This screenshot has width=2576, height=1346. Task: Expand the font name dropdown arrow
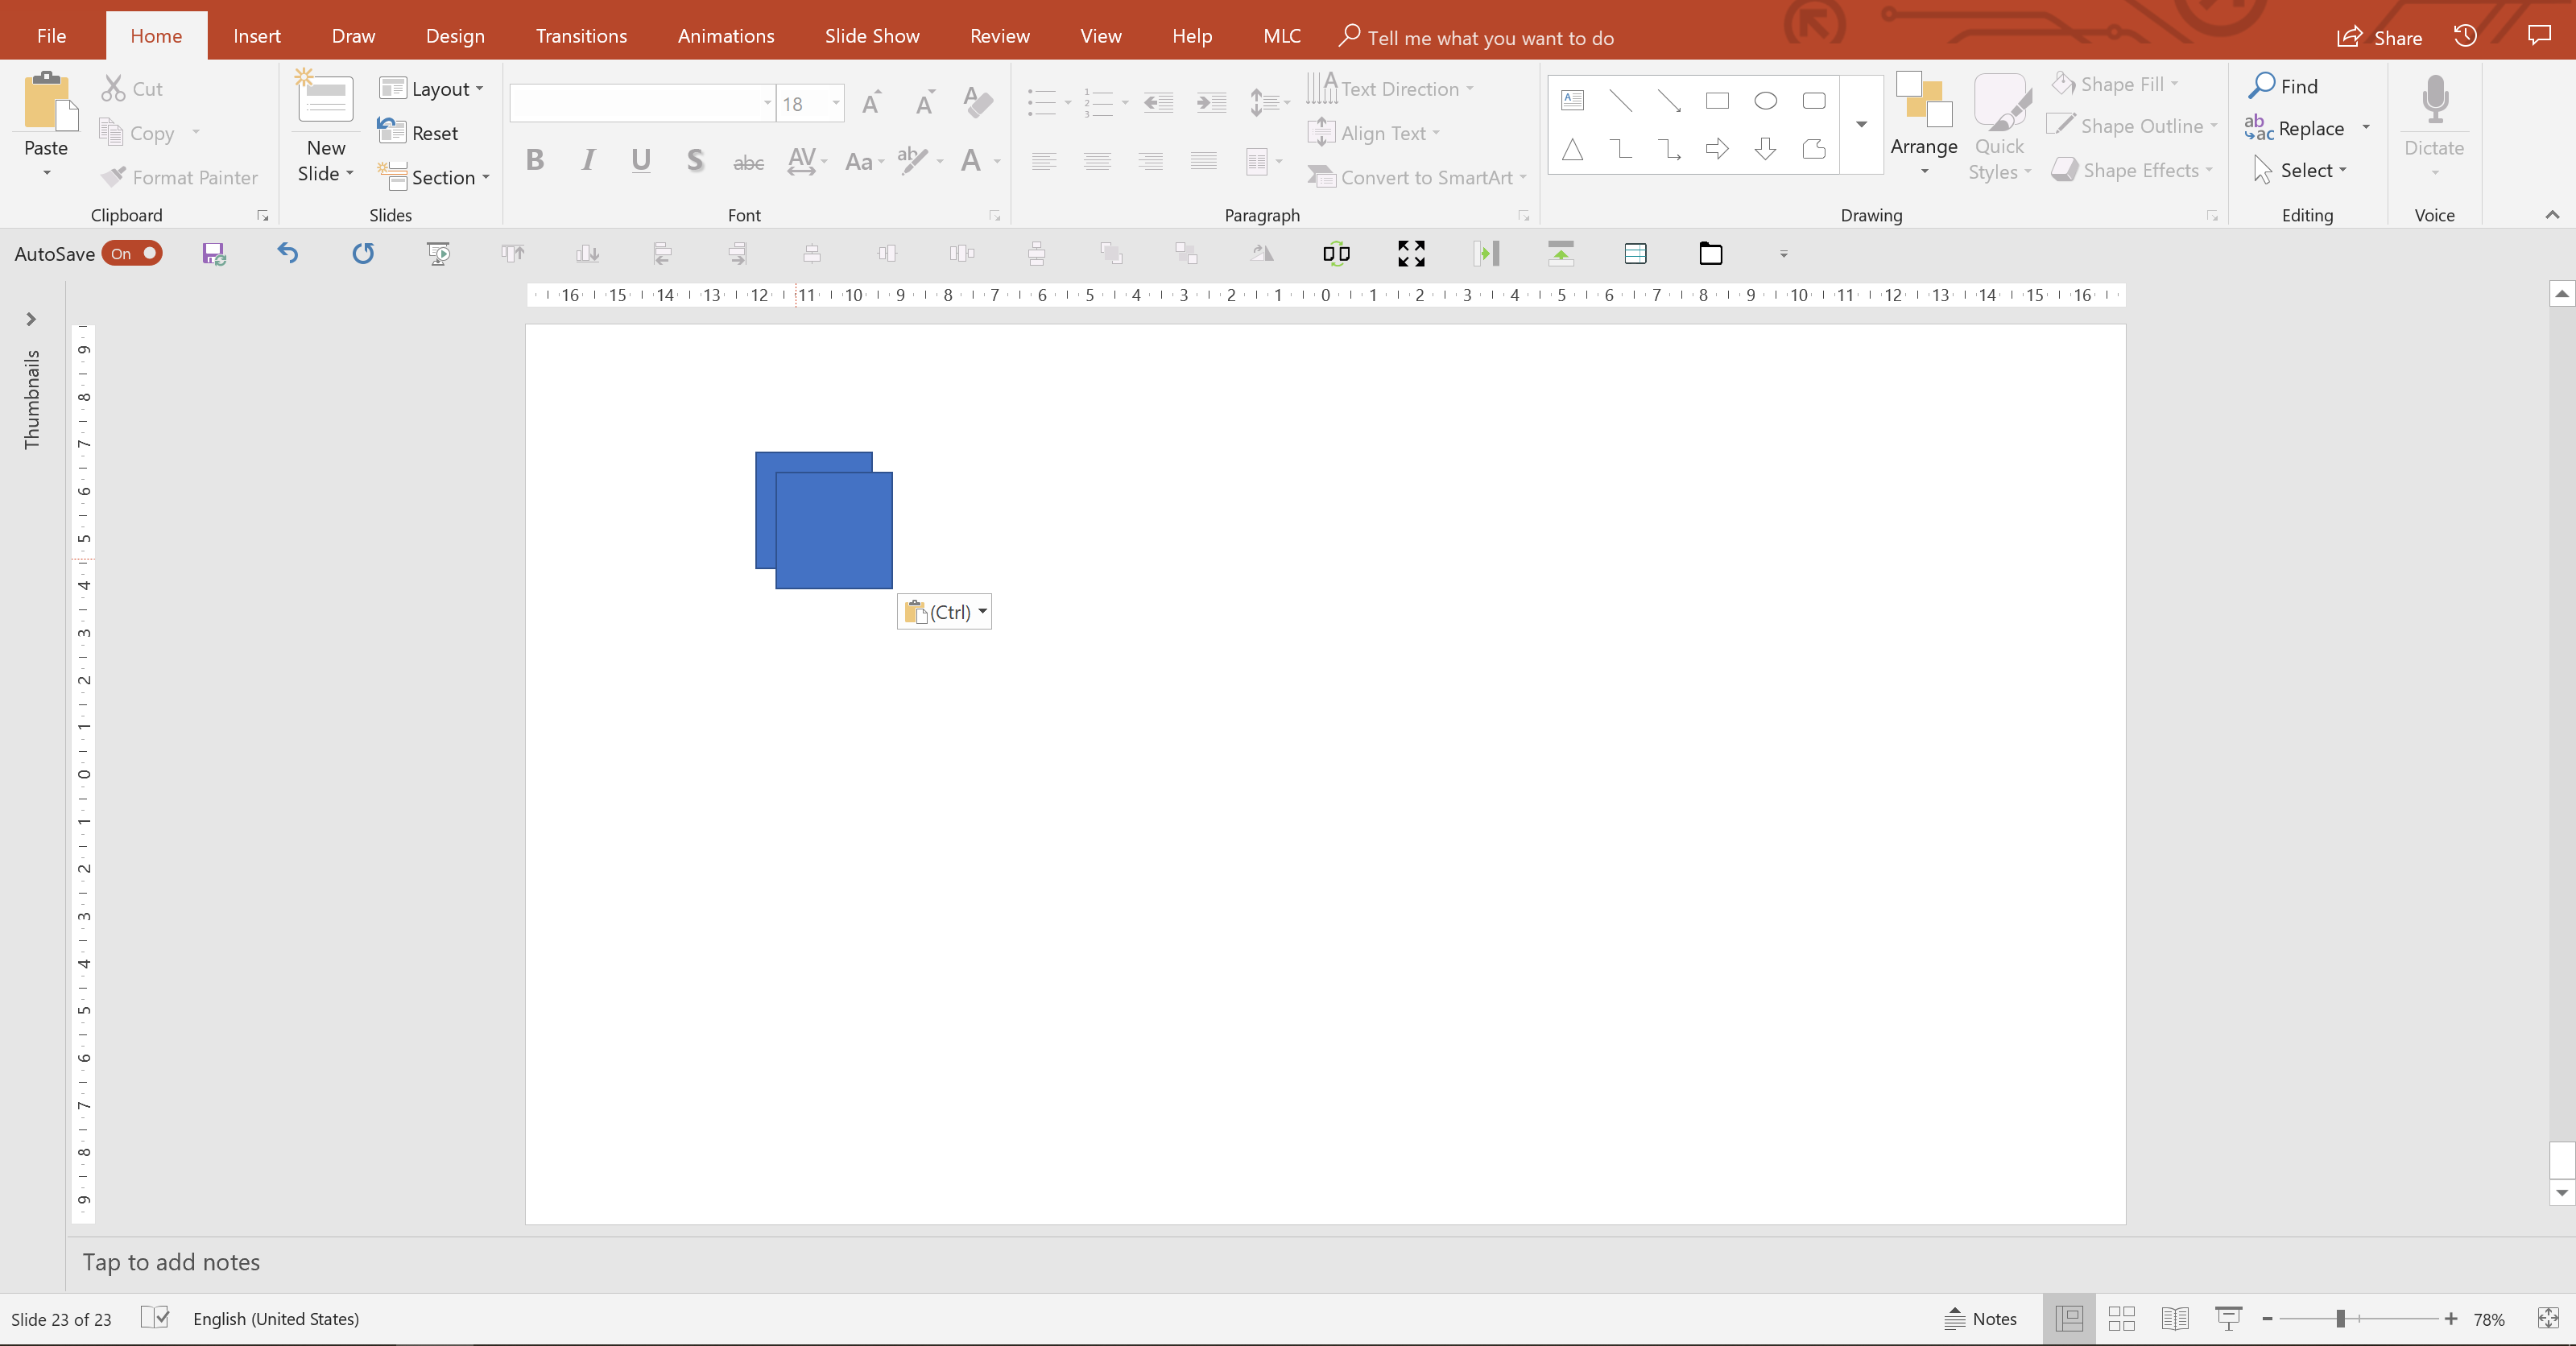point(767,103)
